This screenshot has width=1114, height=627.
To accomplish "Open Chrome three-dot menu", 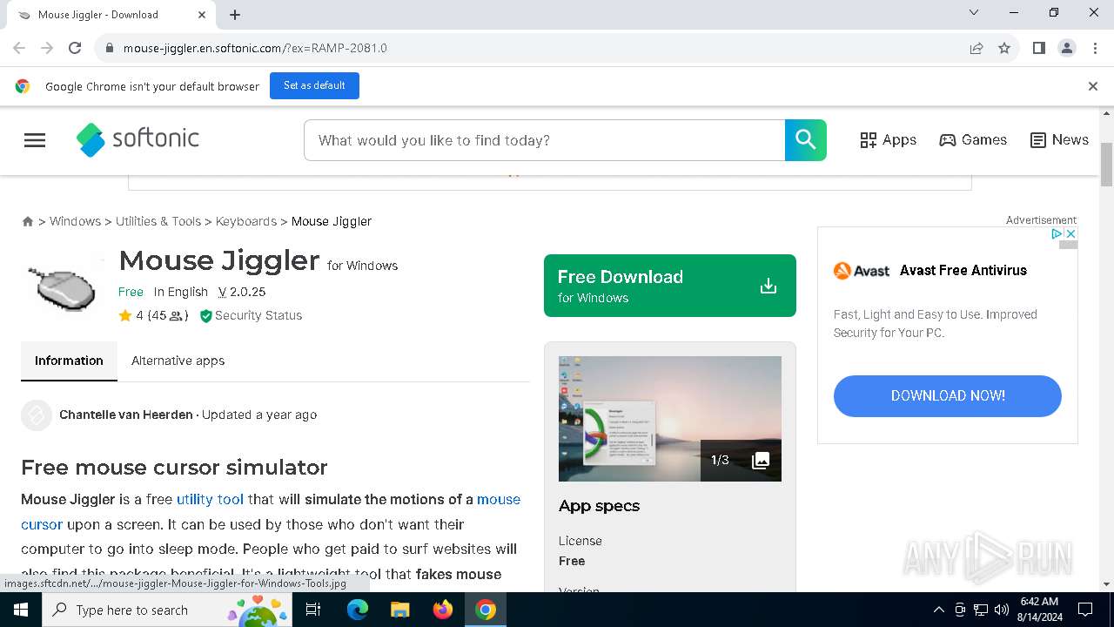I will tap(1095, 48).
